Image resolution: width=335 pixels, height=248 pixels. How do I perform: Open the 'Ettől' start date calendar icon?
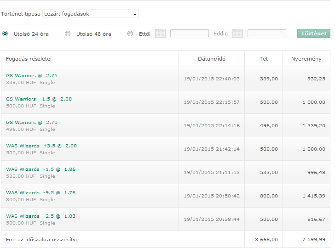160,34
